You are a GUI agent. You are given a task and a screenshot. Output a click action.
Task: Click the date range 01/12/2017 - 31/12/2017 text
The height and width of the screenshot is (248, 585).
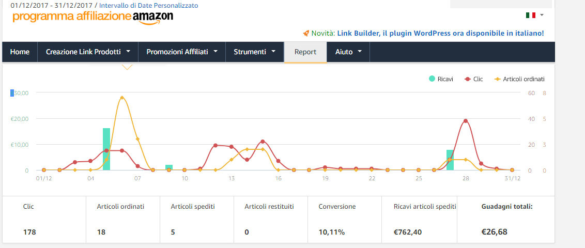coord(52,6)
